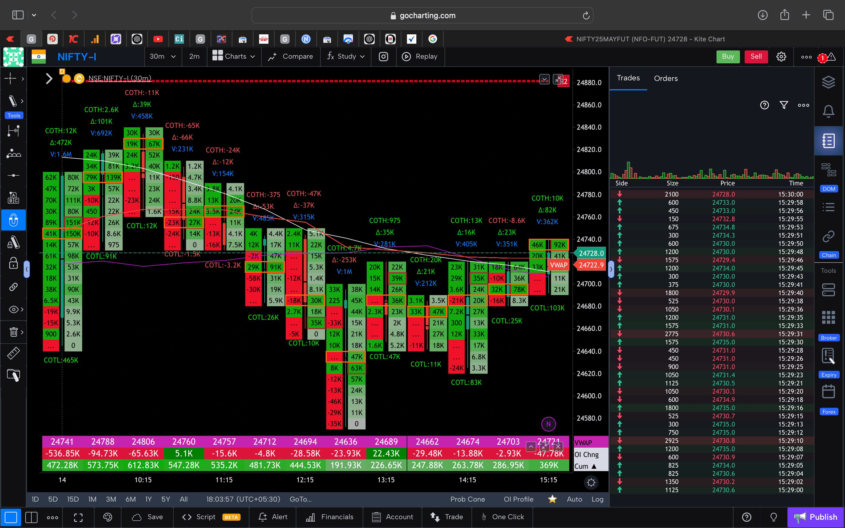
Task: Open the trash tool to remove drawings
Action: pos(13,332)
